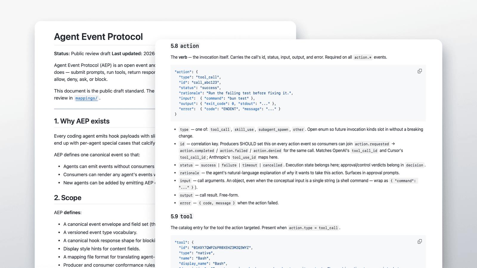Click the 'action.denied' inline code
477x268 pixels.
[267, 151]
